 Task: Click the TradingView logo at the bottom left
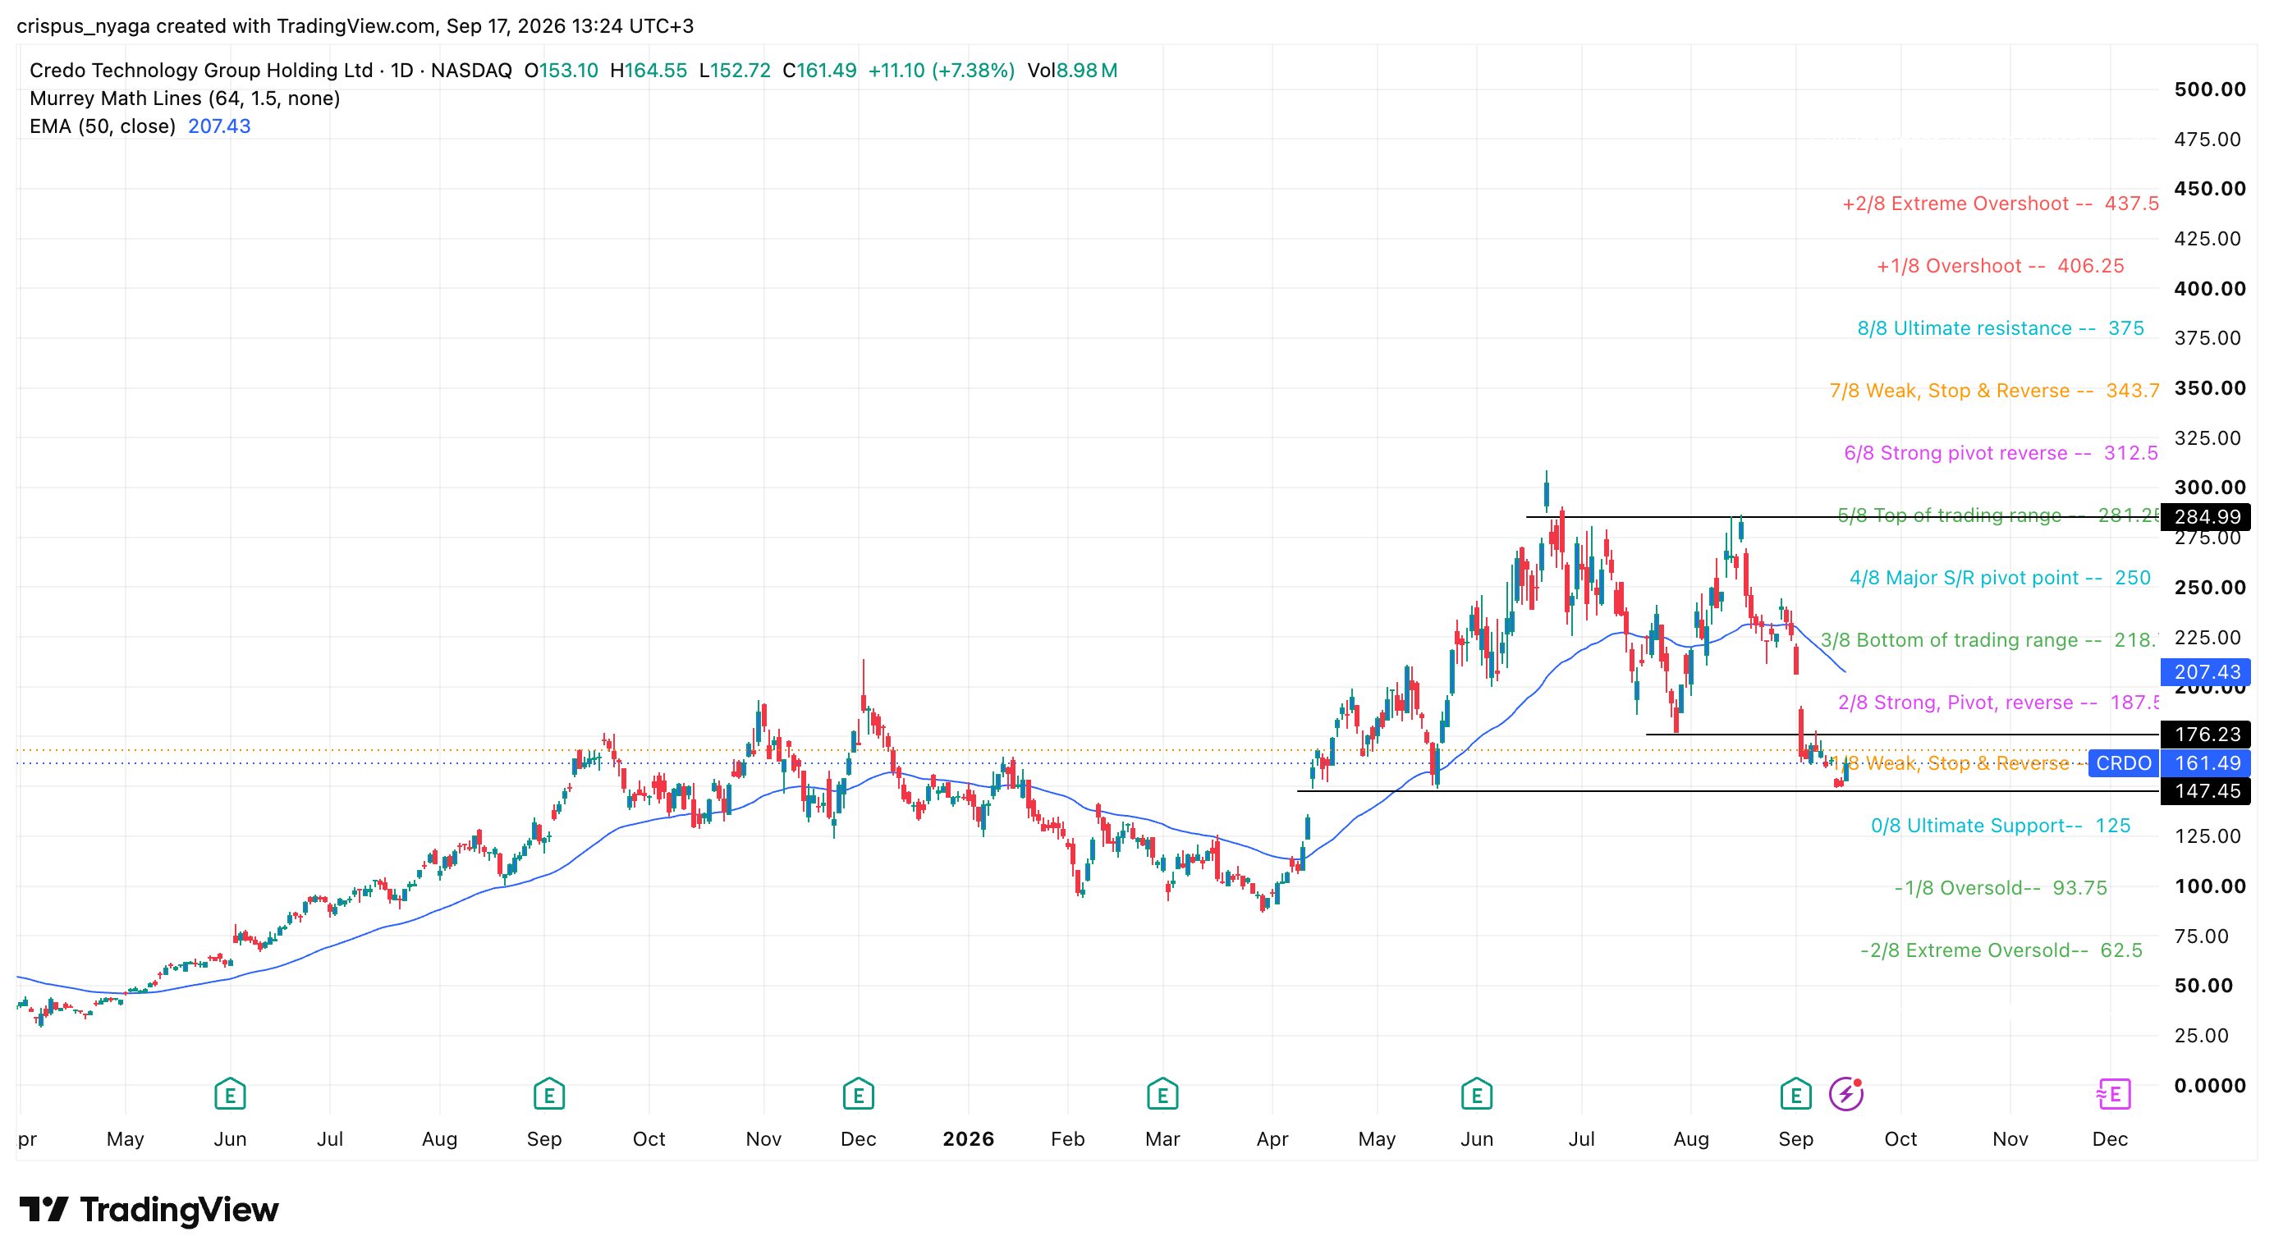click(149, 1210)
